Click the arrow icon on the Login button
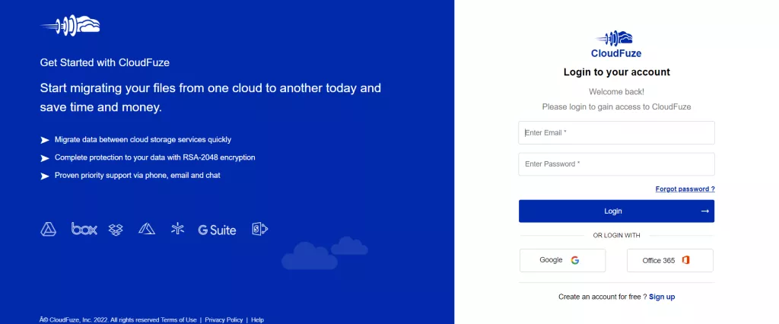The image size is (779, 324). click(x=704, y=211)
